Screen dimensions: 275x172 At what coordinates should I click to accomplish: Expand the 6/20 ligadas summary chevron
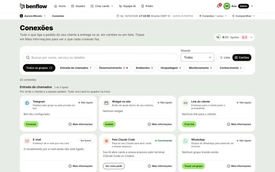pyautogui.click(x=251, y=37)
